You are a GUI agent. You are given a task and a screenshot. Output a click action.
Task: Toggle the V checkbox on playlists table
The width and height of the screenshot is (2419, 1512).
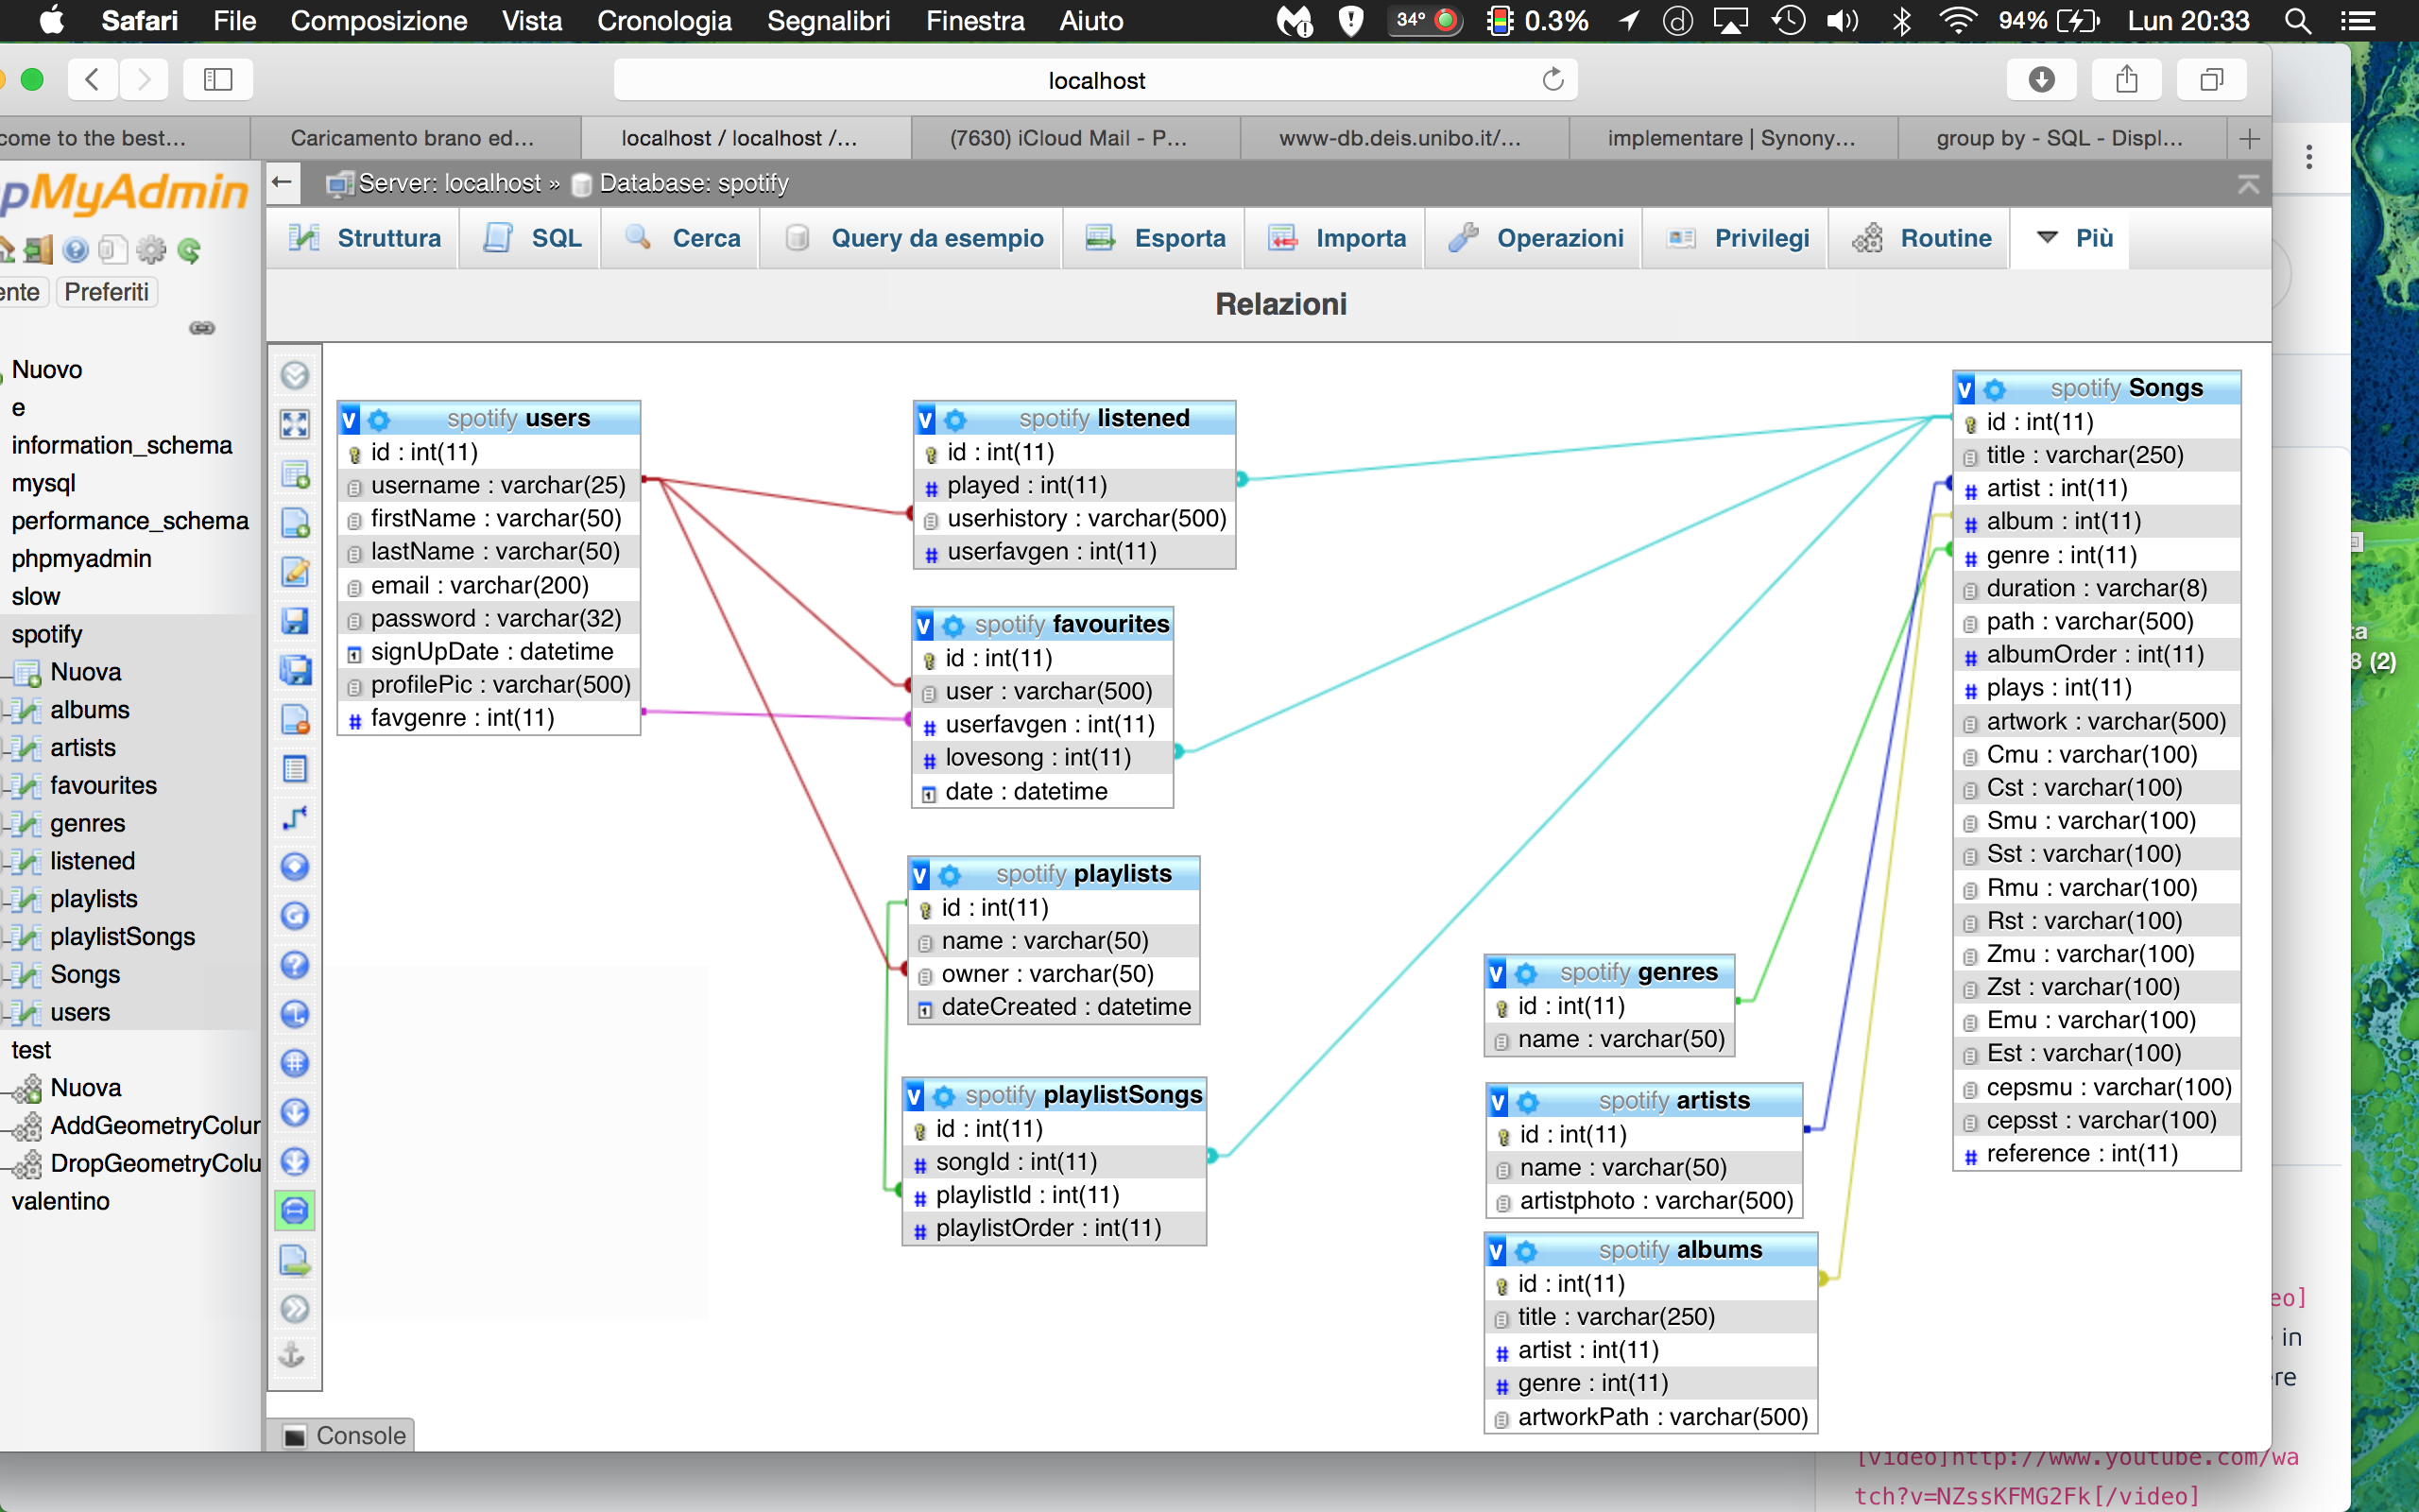click(x=920, y=875)
